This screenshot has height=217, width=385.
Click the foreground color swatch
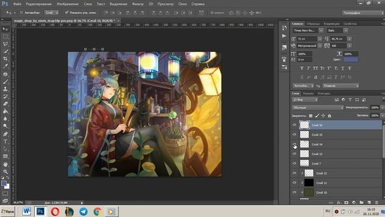[4, 183]
